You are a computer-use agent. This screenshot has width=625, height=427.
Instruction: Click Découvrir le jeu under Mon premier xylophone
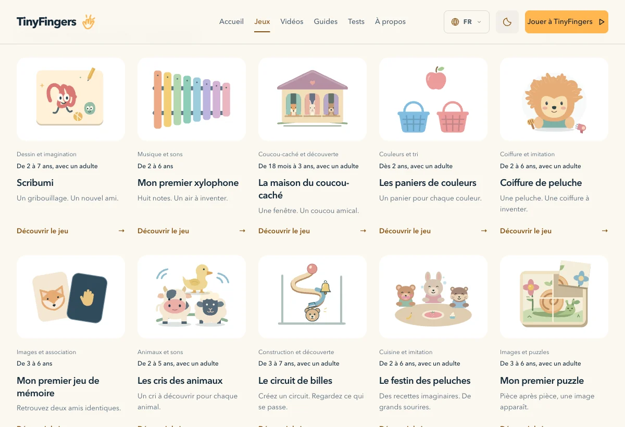163,231
